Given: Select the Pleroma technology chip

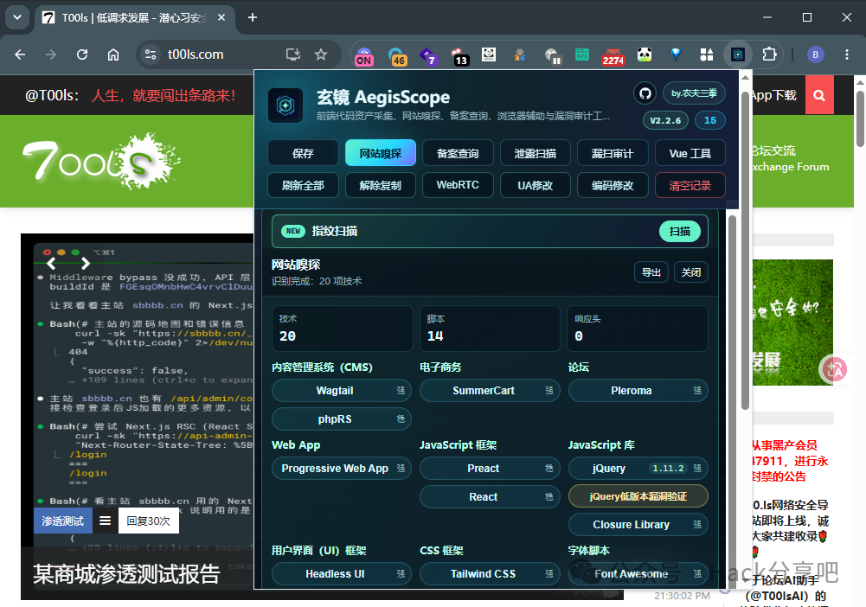Looking at the screenshot, I should (x=638, y=390).
